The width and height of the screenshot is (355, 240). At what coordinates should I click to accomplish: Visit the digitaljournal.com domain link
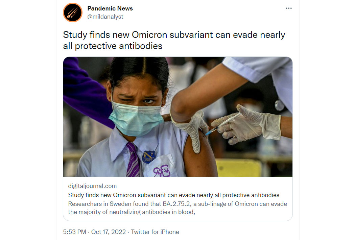point(92,186)
